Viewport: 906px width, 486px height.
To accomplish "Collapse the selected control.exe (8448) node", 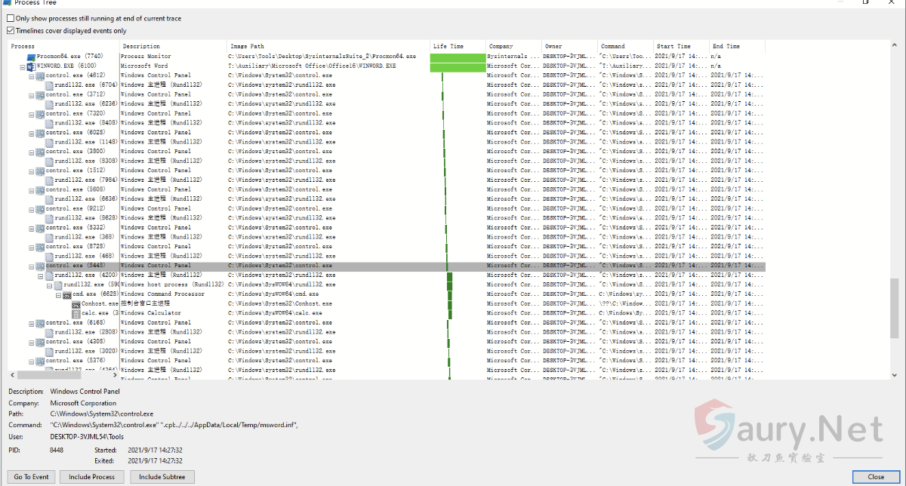I will coord(31,266).
